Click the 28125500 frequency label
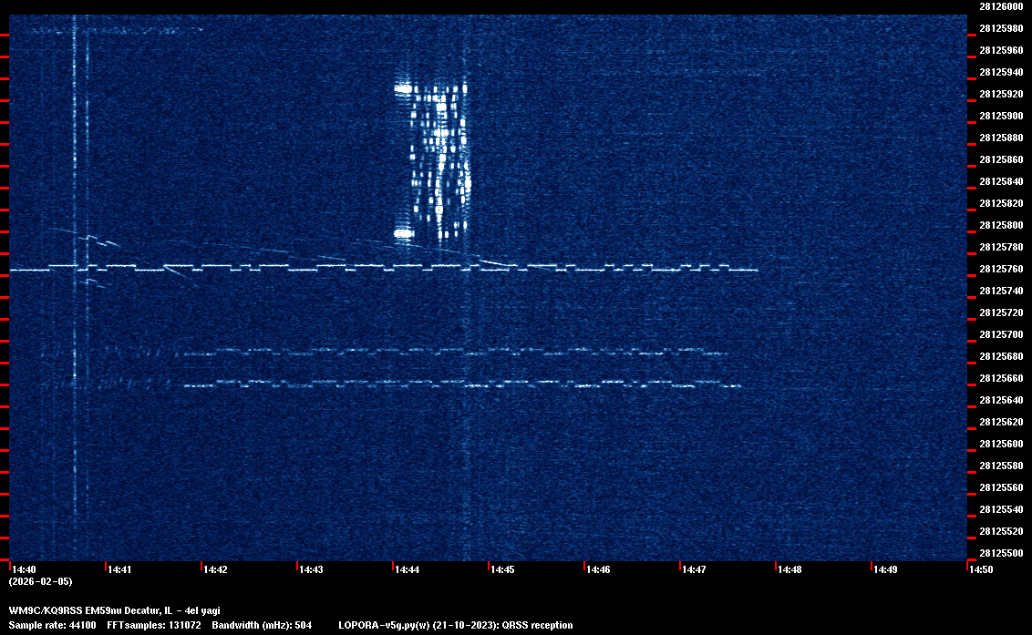1032x635 pixels. (x=1000, y=553)
